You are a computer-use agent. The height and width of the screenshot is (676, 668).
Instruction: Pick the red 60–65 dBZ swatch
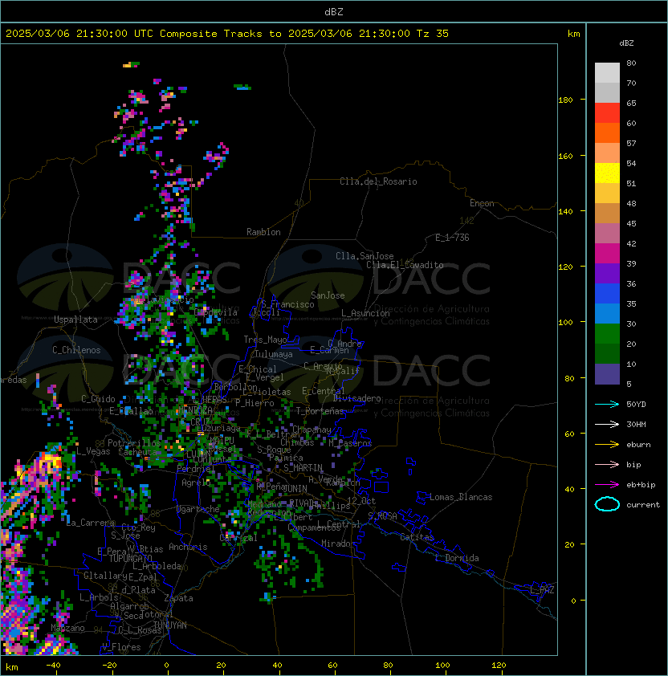pos(607,112)
